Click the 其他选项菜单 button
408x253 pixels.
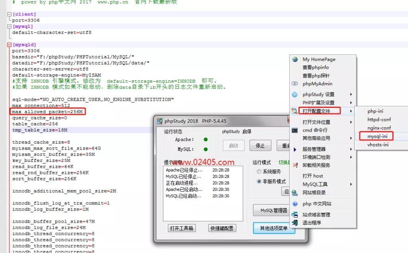tap(274, 228)
